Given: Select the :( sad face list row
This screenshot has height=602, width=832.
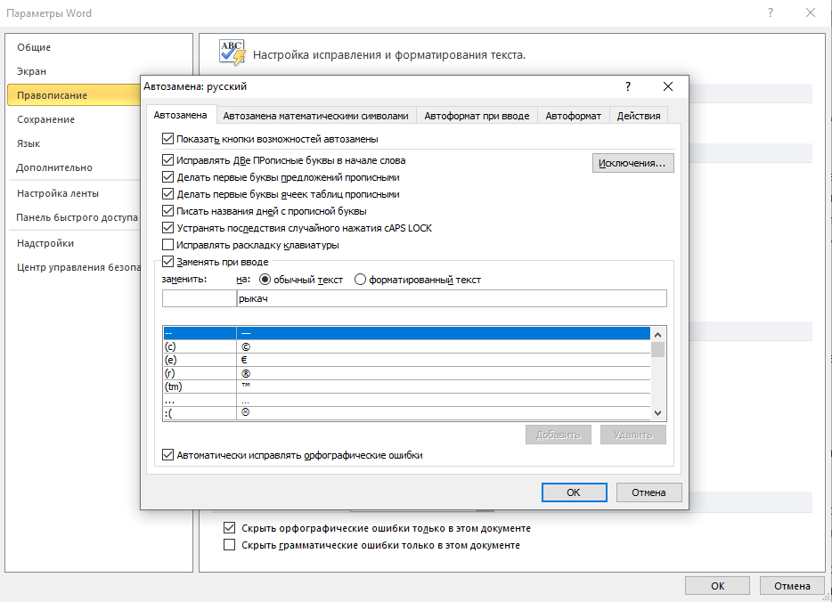Looking at the screenshot, I should tap(406, 412).
